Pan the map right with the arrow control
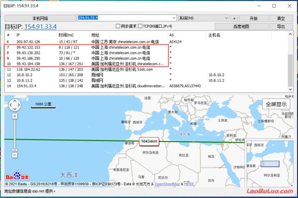This screenshot has height=198, width=298. pos(19,105)
